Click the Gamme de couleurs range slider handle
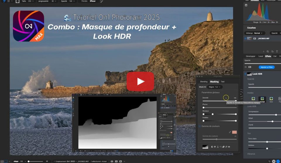This screenshot has height=163, width=281. (216, 139)
